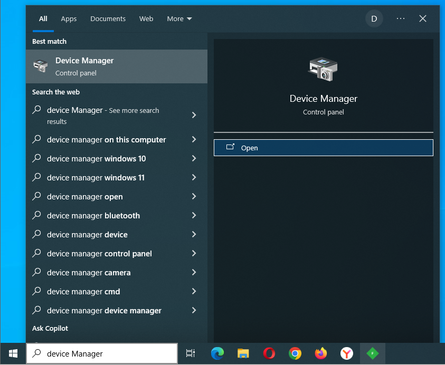The image size is (445, 365).
Task: Expand arrow for 'device manager device manager' suggestion
Action: (x=194, y=310)
